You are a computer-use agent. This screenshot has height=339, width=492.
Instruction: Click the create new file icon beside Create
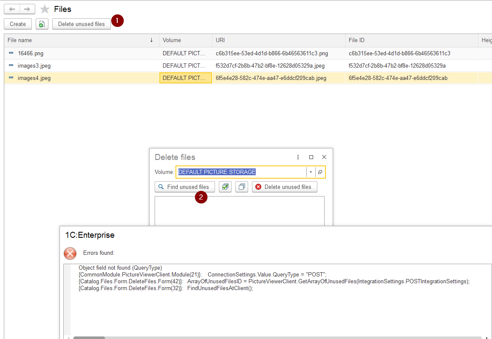click(x=41, y=24)
